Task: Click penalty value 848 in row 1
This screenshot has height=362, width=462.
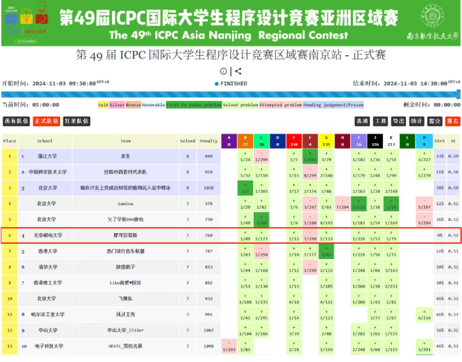Action: 209,156
